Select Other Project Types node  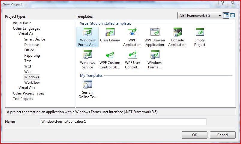pyautogui.click(x=28, y=93)
